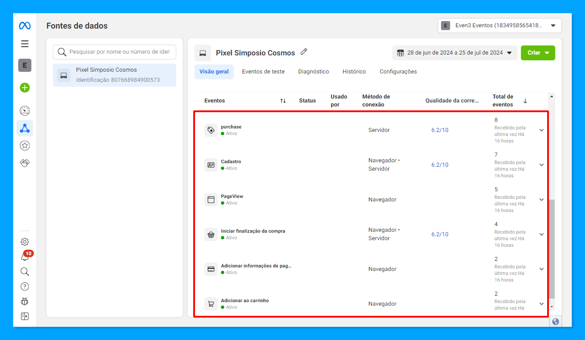The height and width of the screenshot is (340, 585).
Task: Click the purchase event name
Action: [x=231, y=127]
